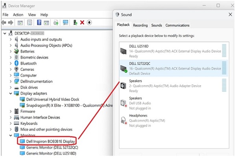Click the Keyboards category icon
The width and height of the screenshot is (236, 158).
(x=17, y=123)
